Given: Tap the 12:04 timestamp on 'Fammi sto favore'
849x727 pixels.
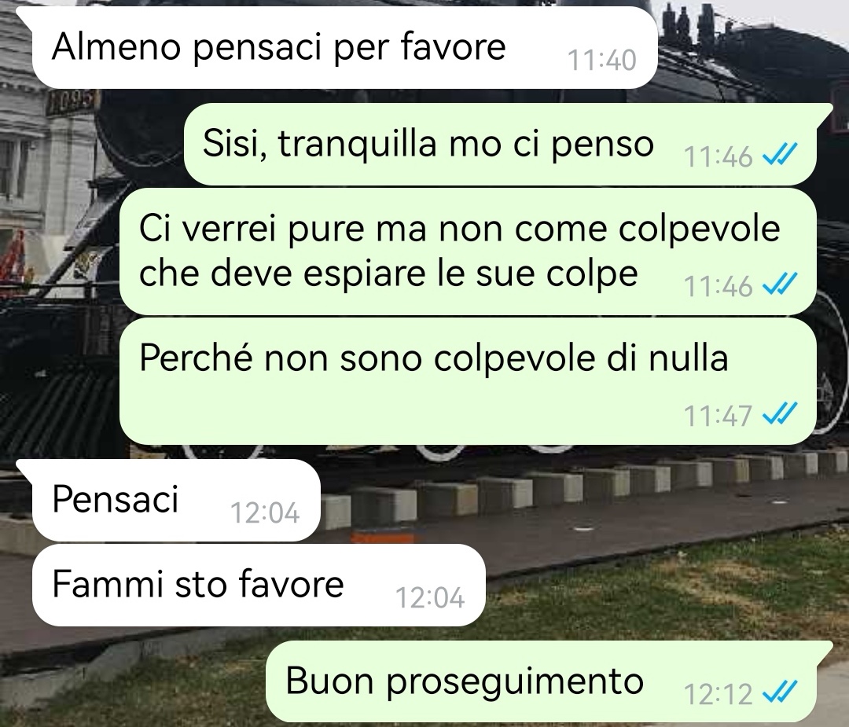Looking at the screenshot, I should 430,597.
